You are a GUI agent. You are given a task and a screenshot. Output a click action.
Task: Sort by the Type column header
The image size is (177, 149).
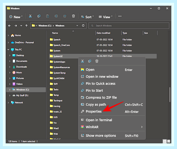pos(125,33)
